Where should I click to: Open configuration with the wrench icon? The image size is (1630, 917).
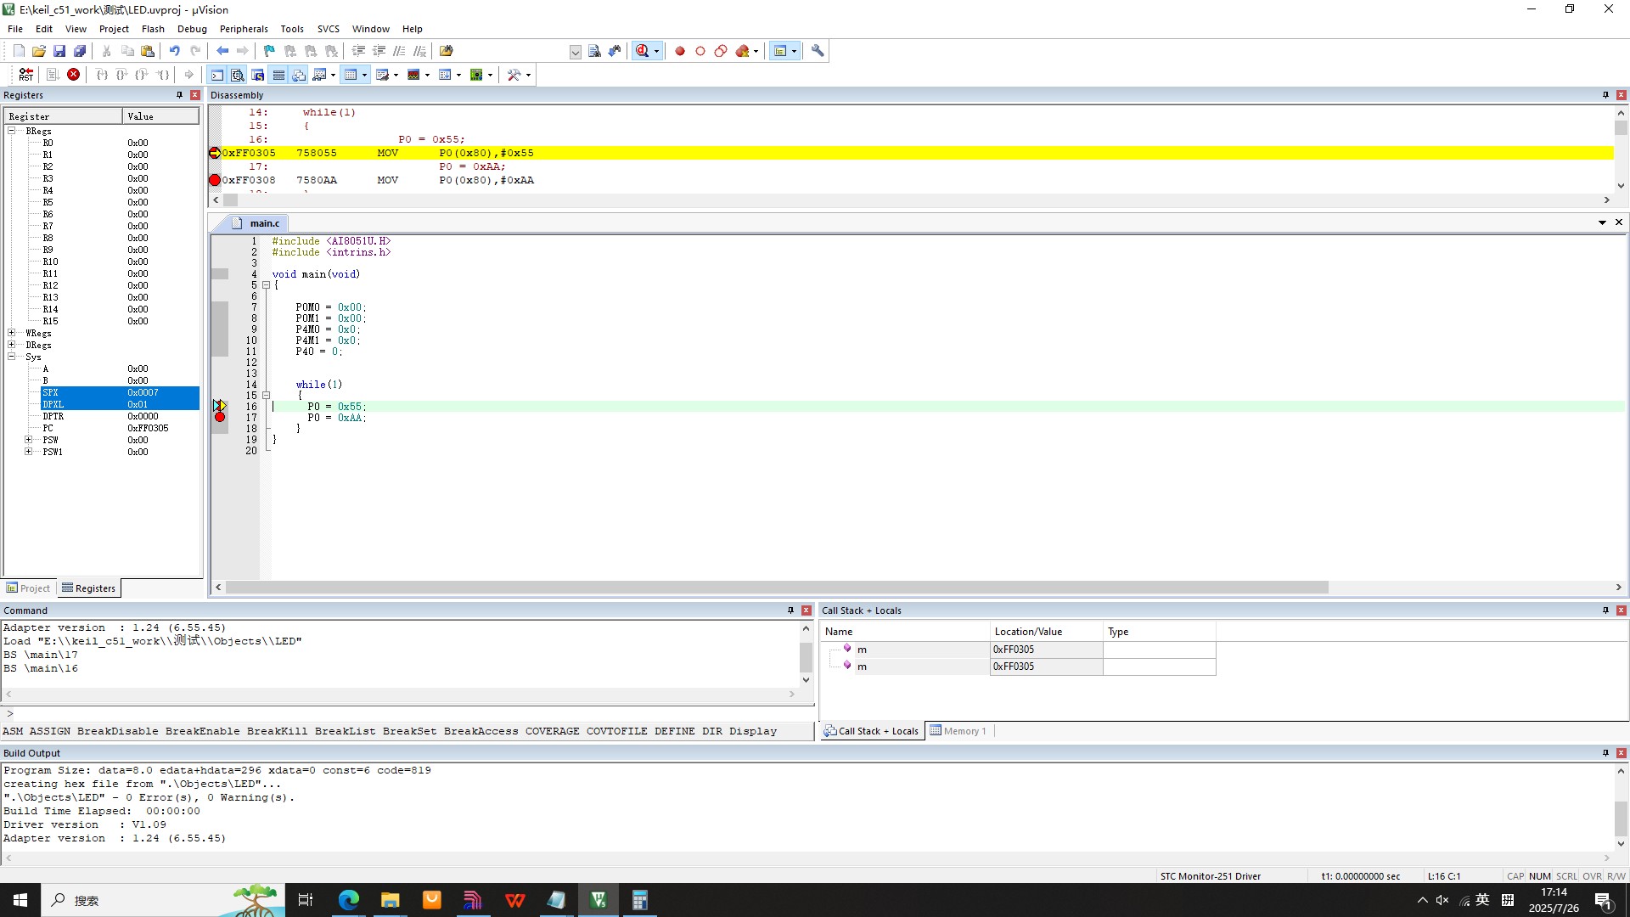coord(818,51)
